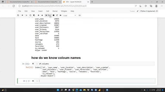This screenshot has height=92, width=165.
Task: Open a new browser tab
Action: [92, 2]
